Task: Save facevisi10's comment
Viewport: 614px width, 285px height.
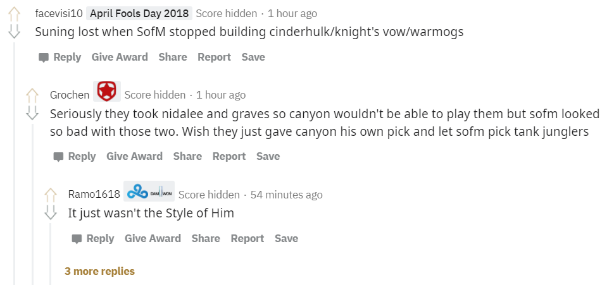Action: pos(253,57)
